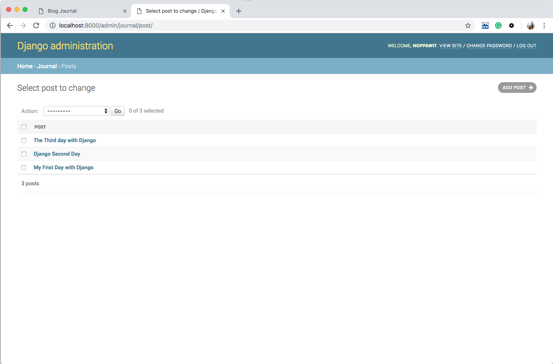Open the Action dropdown
This screenshot has height=364, width=553.
[76, 111]
